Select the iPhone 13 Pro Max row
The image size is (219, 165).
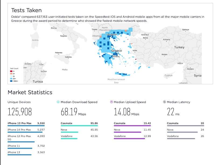[26, 124]
